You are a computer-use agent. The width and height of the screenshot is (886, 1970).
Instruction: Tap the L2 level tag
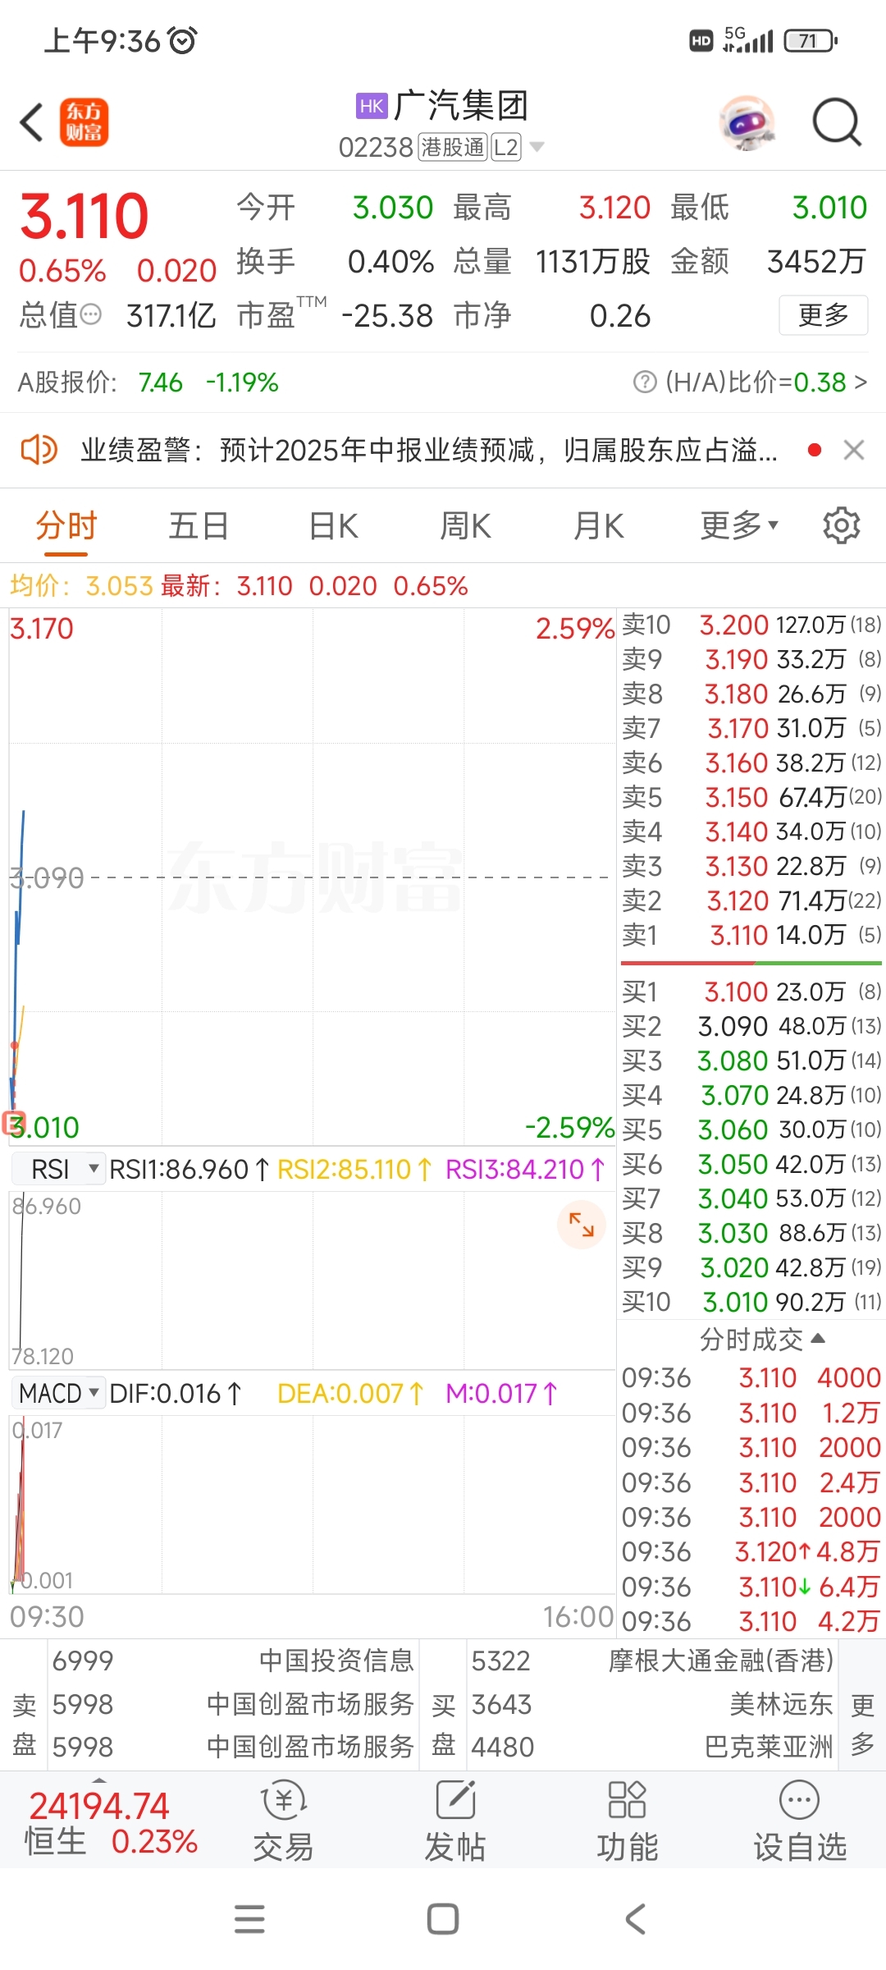coord(506,148)
